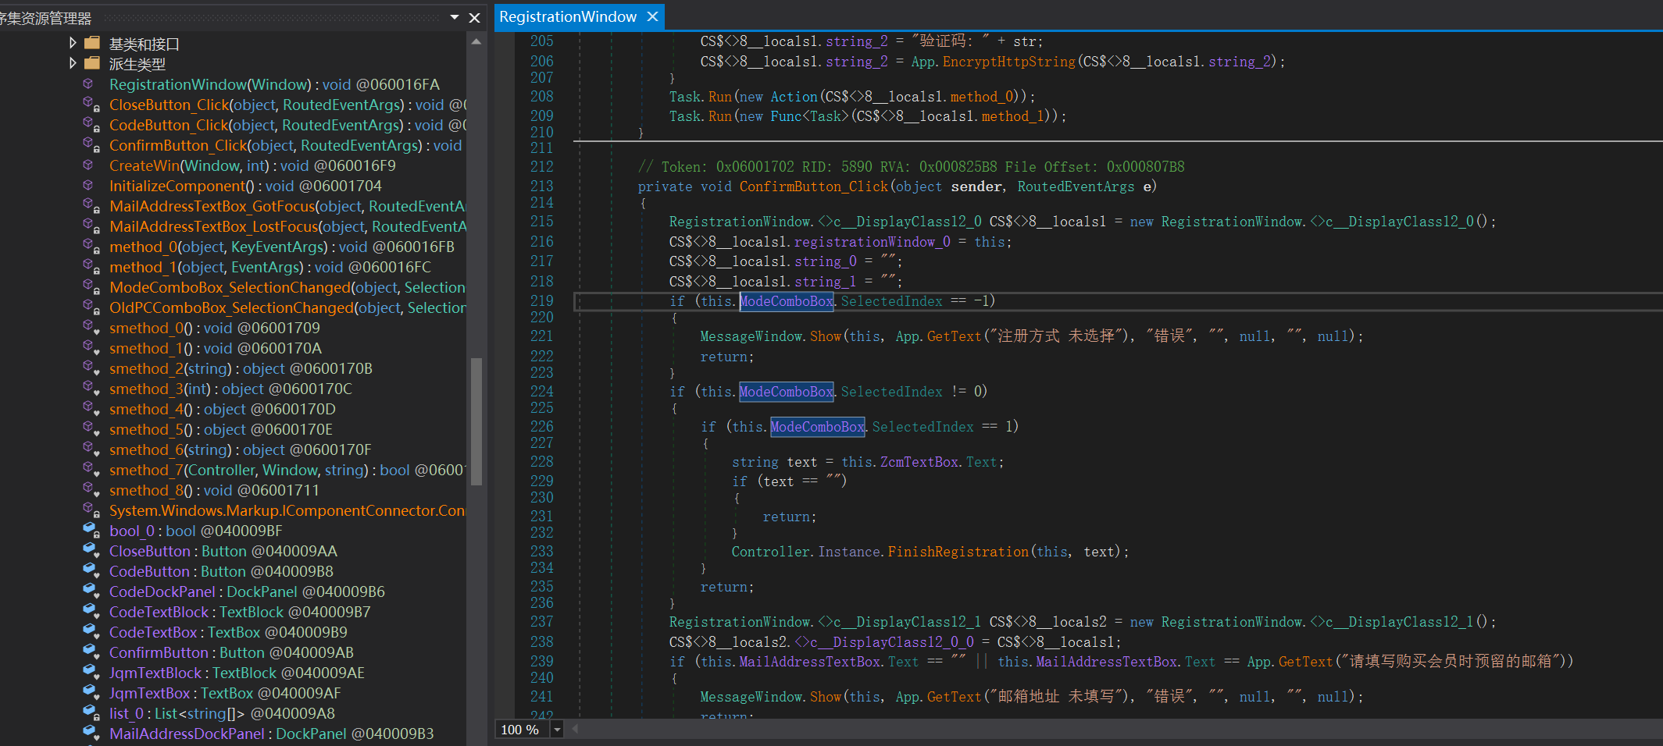This screenshot has width=1663, height=746.
Task: Select smethod_8() in member list
Action: (x=214, y=490)
